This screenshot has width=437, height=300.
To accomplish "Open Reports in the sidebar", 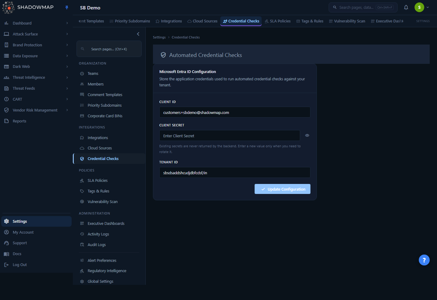I will pos(19,121).
